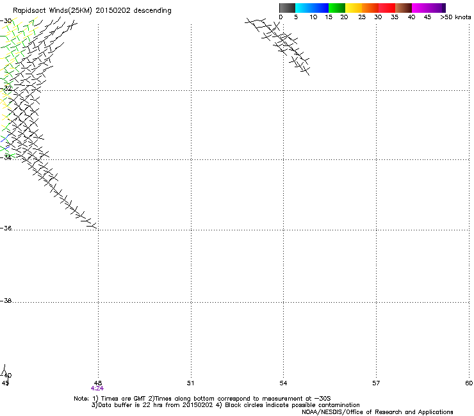The image size is (474, 416).
Task: Click the longitude label '48'
Action: pyautogui.click(x=97, y=383)
